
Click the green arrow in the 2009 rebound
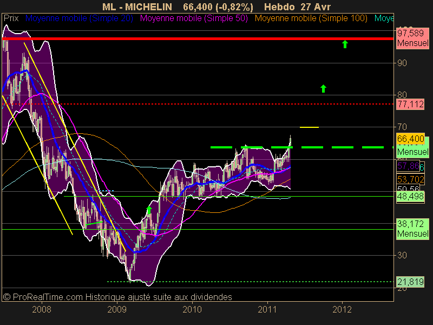(149, 210)
